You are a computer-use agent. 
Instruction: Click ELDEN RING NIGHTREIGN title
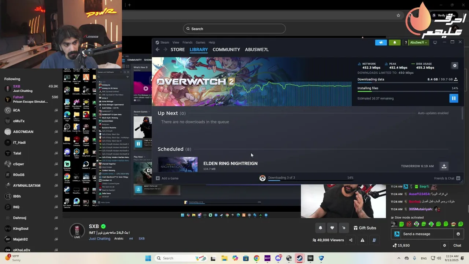point(230,164)
